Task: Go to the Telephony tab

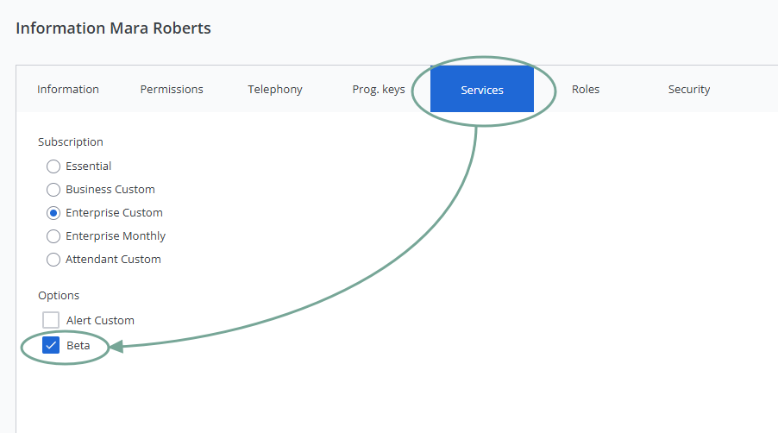Action: [x=275, y=90]
